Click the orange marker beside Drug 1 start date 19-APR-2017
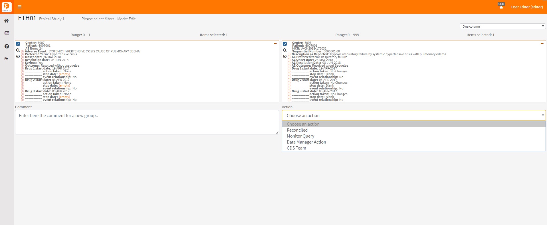Image resolution: width=547 pixels, height=225 pixels. click(289, 68)
